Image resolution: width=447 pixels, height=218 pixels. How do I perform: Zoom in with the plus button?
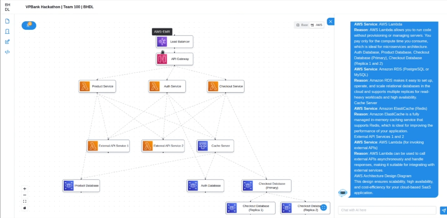[x=25, y=189]
